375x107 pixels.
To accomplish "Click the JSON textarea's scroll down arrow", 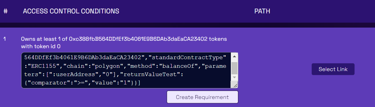I will 234,77.
